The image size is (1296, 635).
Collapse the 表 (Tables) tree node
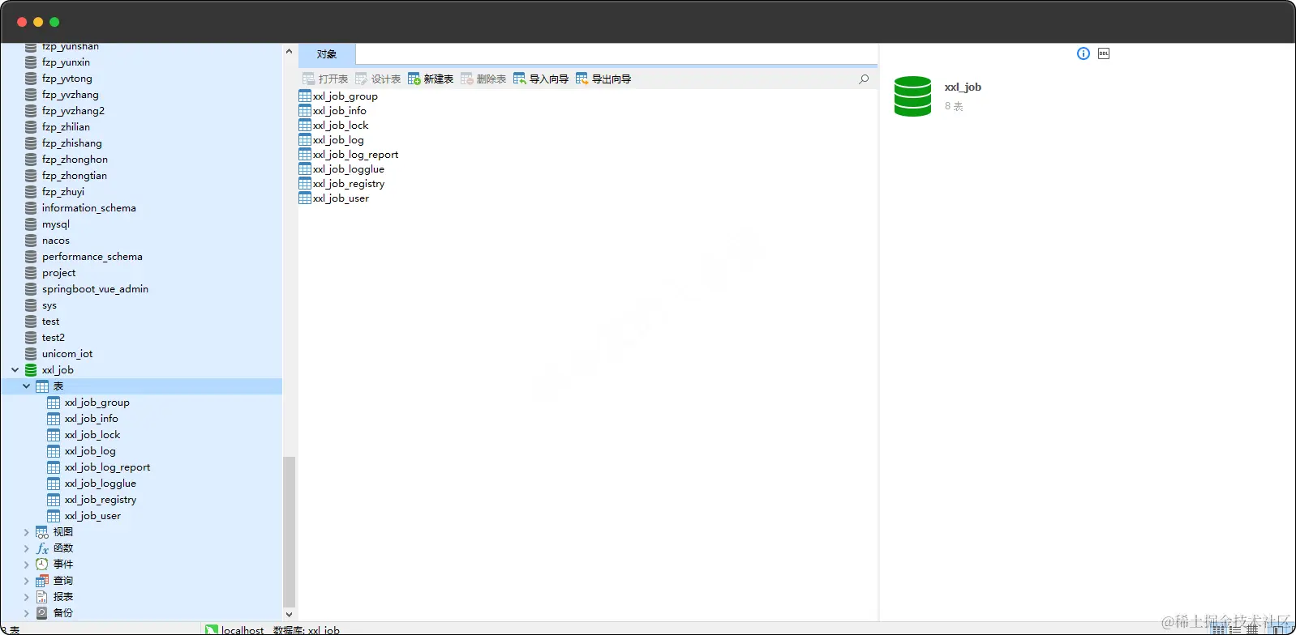click(26, 386)
